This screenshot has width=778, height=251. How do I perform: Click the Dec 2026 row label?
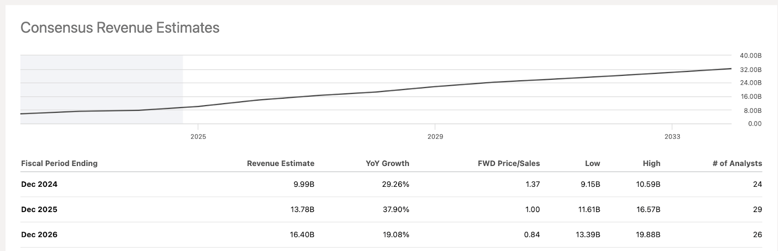pyautogui.click(x=39, y=235)
